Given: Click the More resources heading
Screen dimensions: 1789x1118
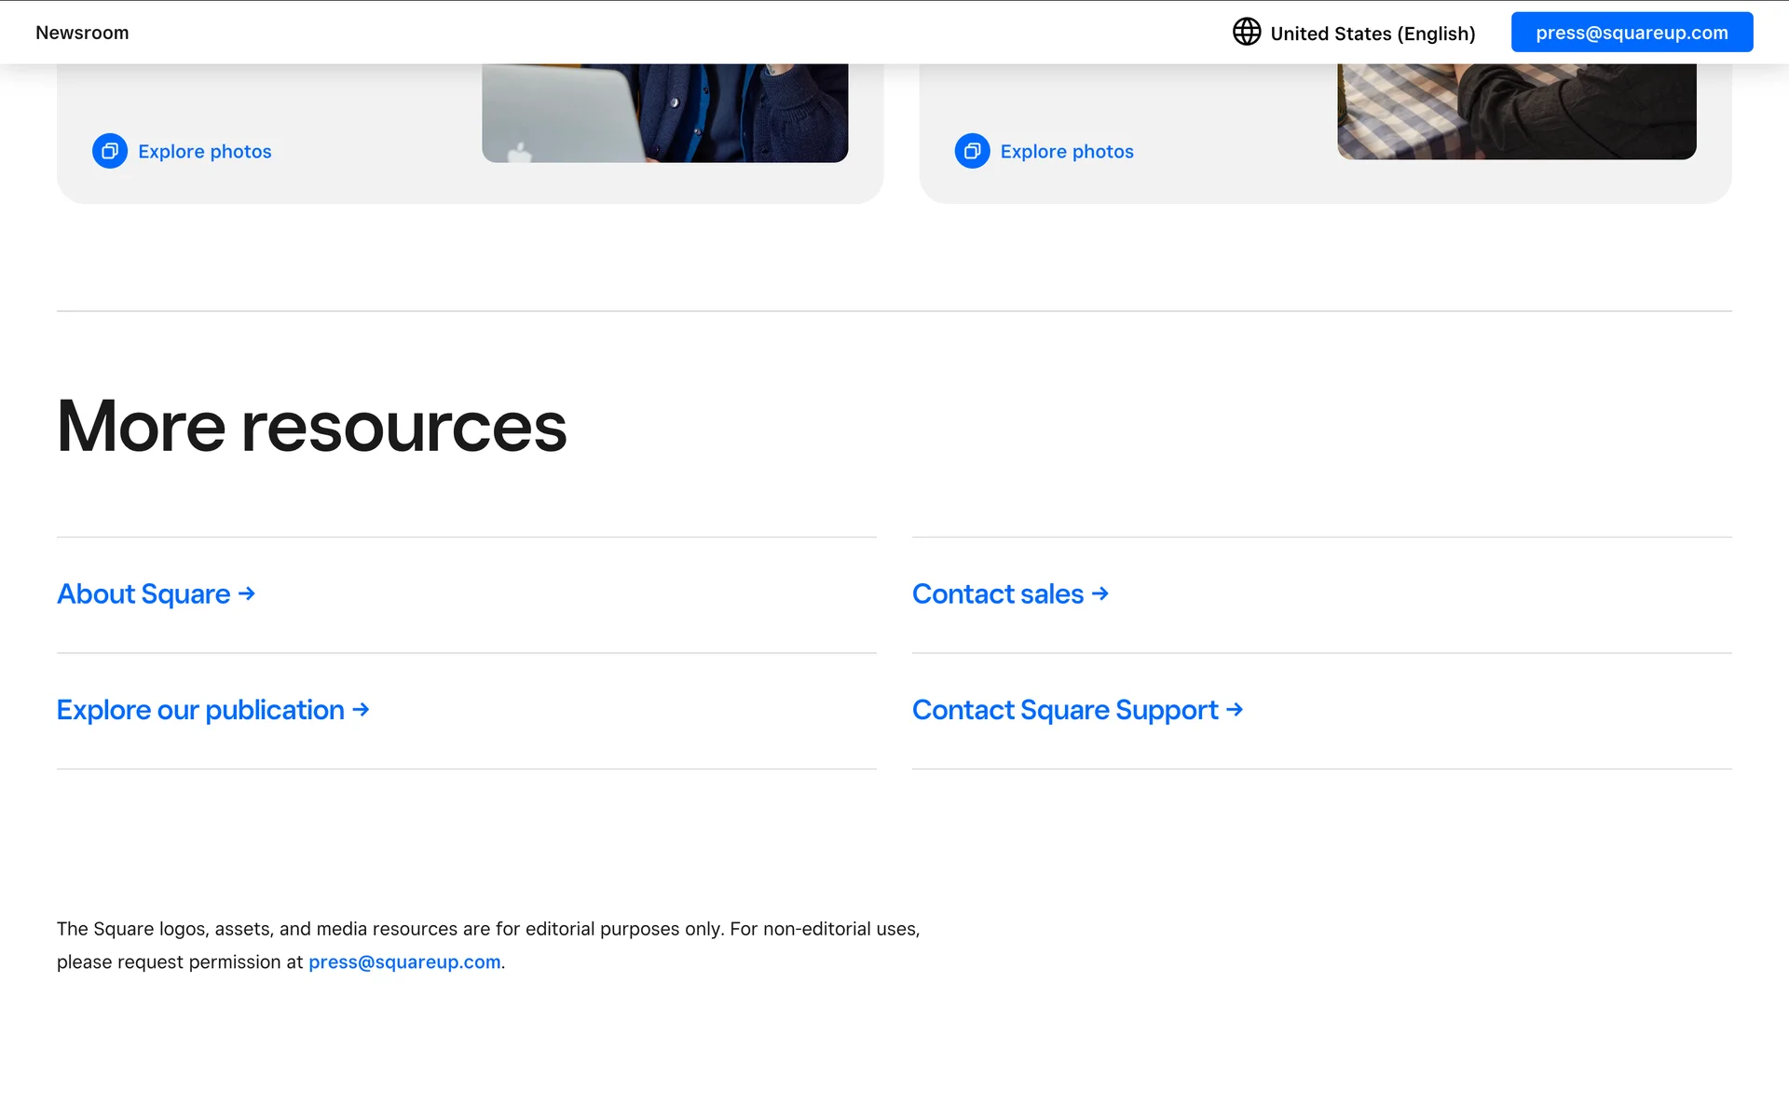Looking at the screenshot, I should (x=311, y=427).
